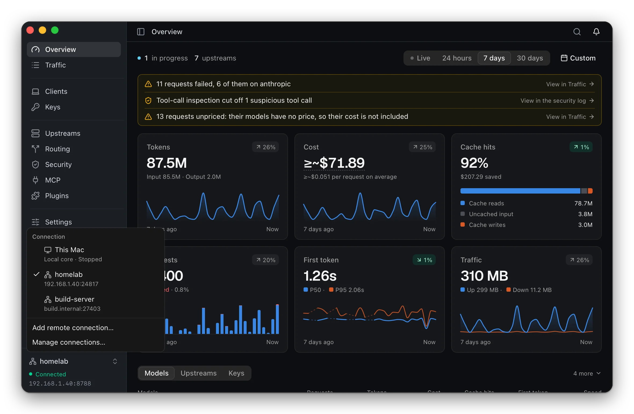Select the 24 hours range
Image resolution: width=634 pixels, height=414 pixels.
(x=457, y=58)
